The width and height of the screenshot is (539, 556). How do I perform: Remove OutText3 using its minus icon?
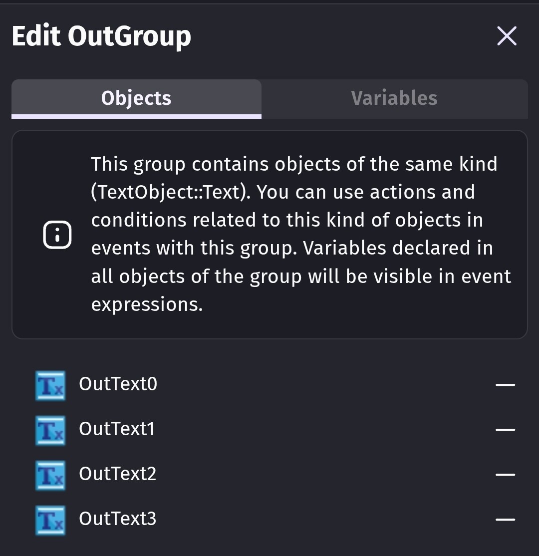click(505, 520)
